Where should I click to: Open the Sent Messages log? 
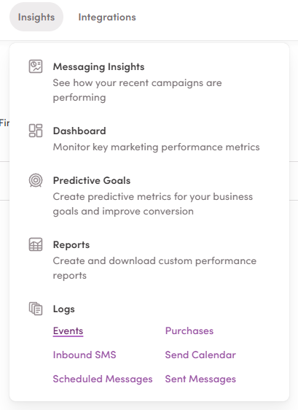pos(200,379)
